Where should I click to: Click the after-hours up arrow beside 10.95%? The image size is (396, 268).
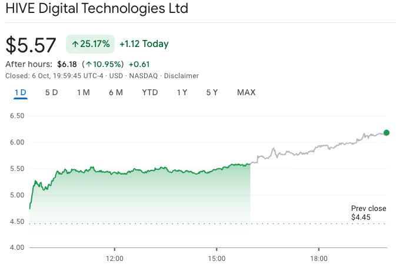(87, 64)
